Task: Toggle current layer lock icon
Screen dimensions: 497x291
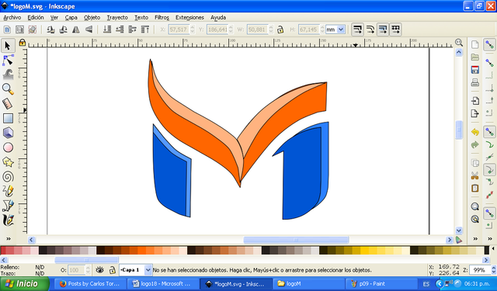Action: point(112,270)
